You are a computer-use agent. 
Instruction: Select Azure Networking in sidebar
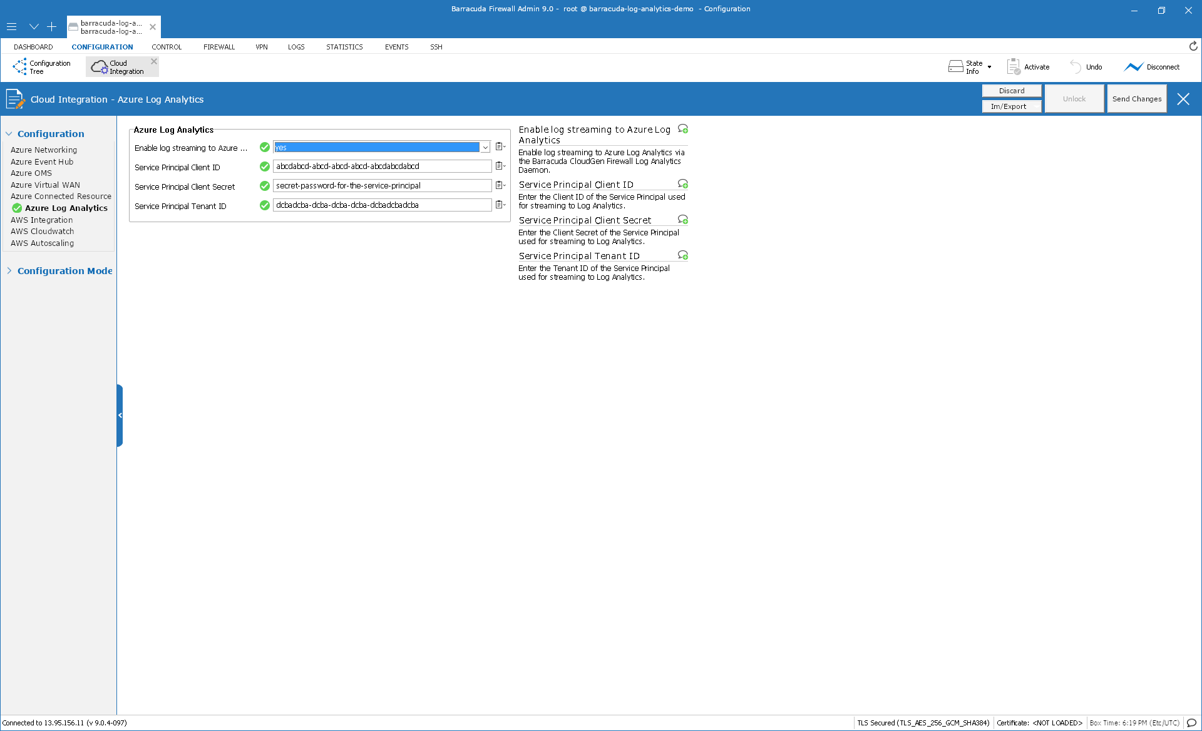click(44, 150)
